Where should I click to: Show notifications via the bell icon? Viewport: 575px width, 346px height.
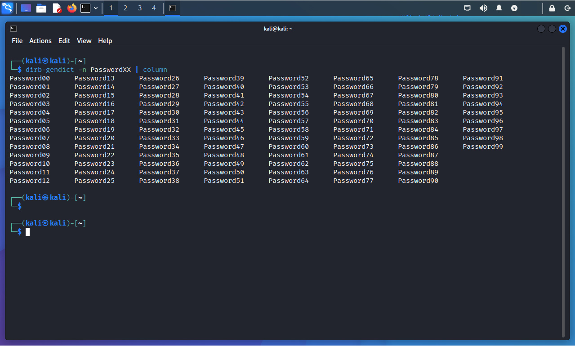pyautogui.click(x=499, y=8)
